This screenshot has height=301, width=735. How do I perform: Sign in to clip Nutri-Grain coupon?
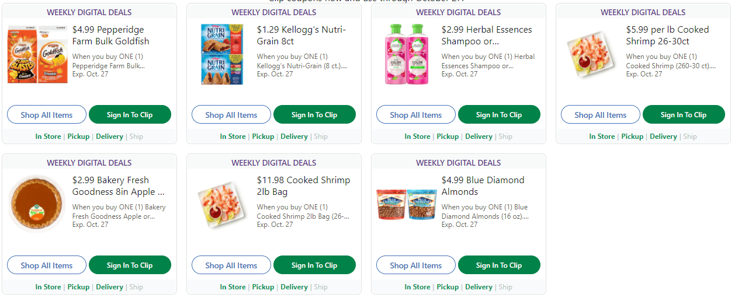click(314, 115)
